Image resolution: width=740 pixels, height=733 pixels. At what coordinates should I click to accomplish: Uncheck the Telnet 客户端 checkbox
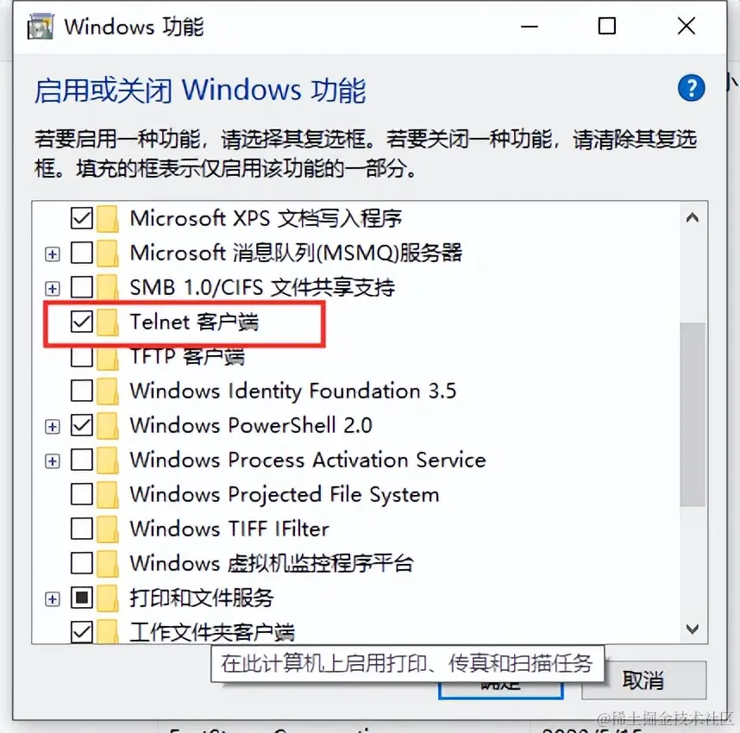click(82, 322)
